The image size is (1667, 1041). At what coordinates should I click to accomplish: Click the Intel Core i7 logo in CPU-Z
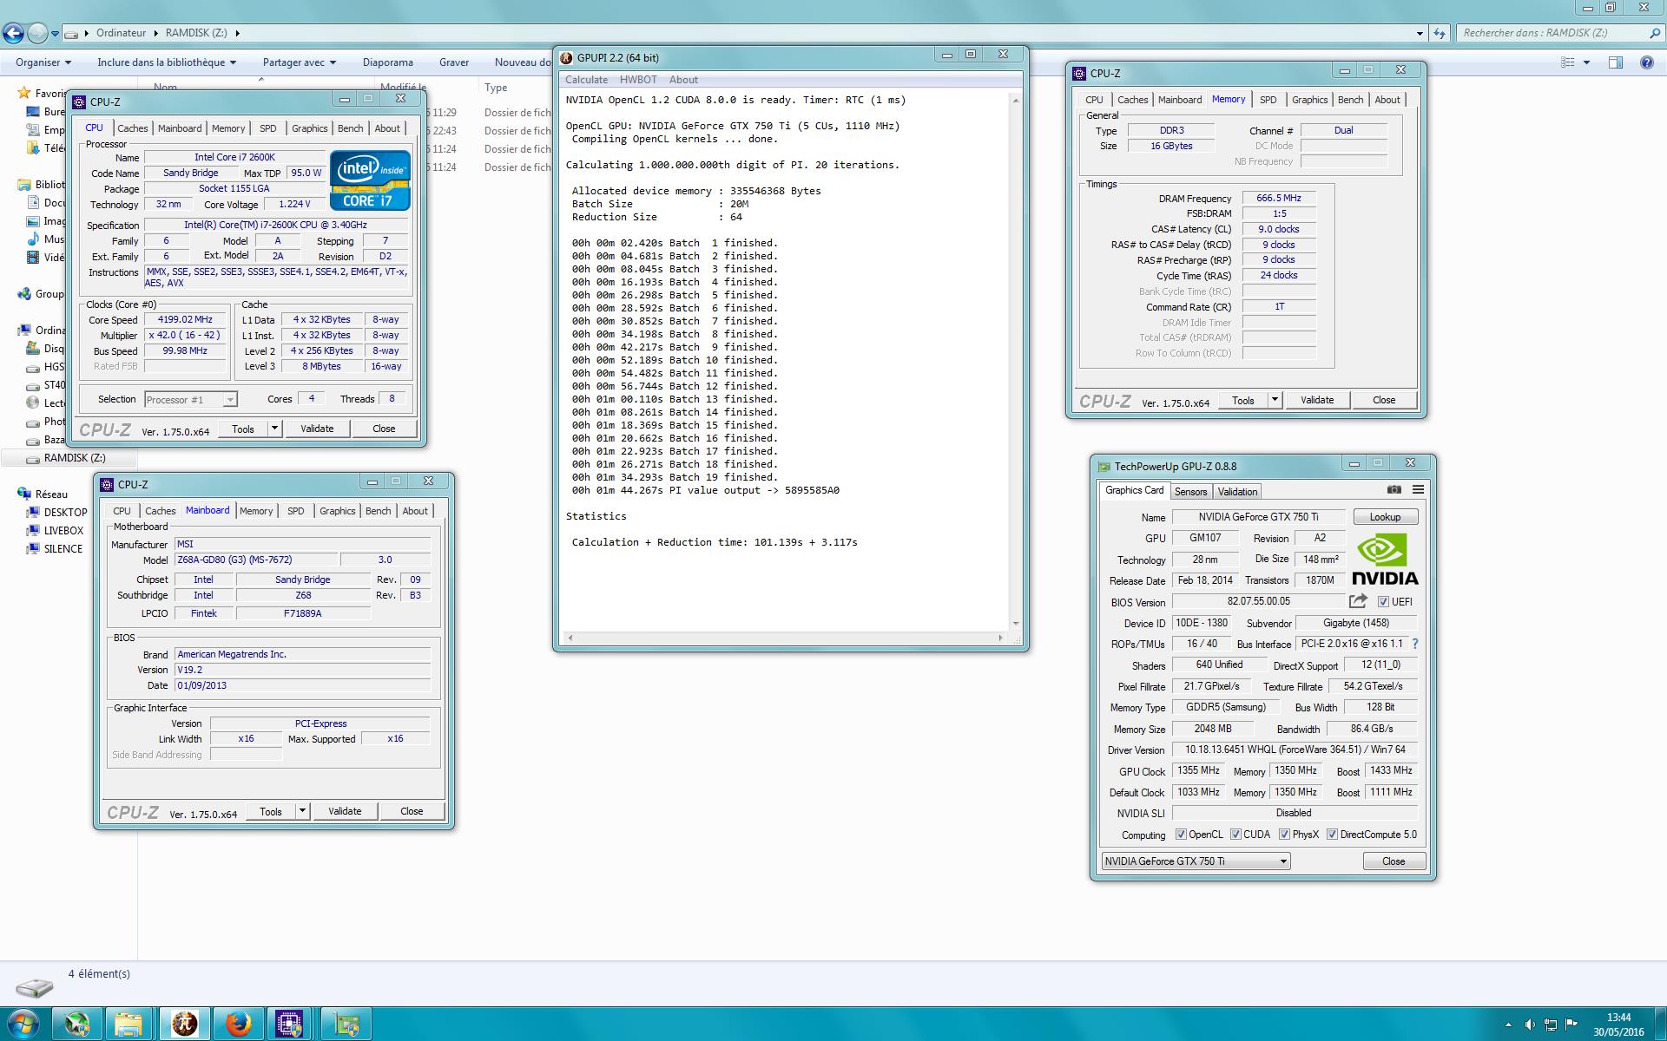370,180
